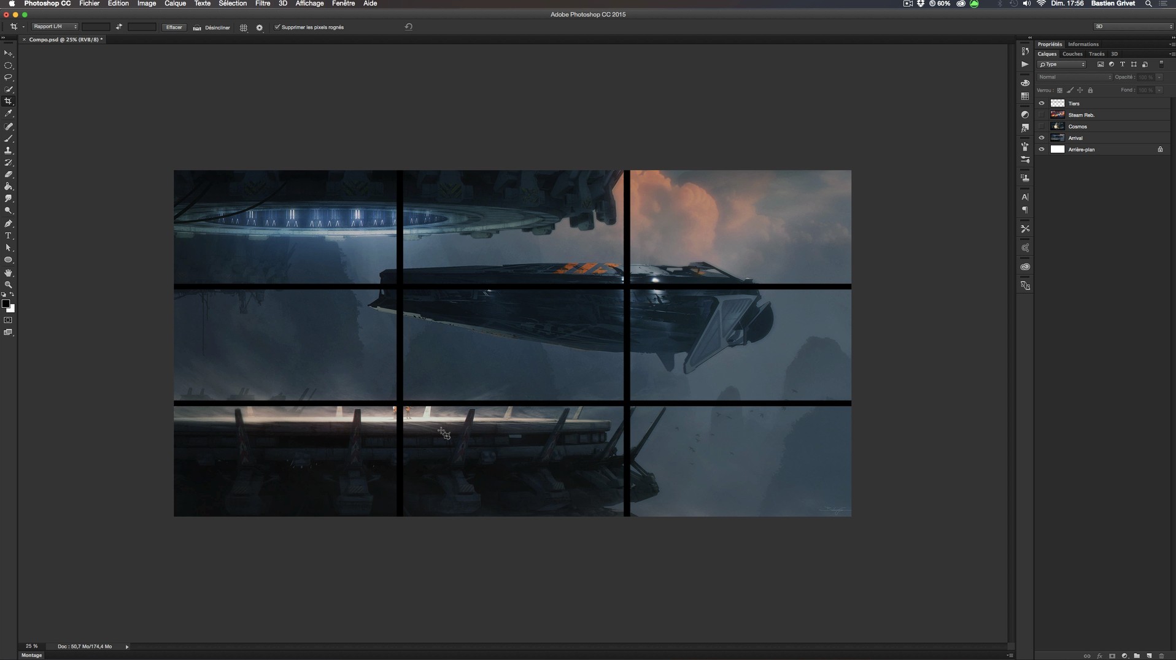Open the Normal blend mode dropdown
Screen dimensions: 1176x660
click(x=1074, y=77)
